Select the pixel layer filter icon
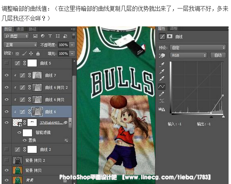 click(35, 36)
